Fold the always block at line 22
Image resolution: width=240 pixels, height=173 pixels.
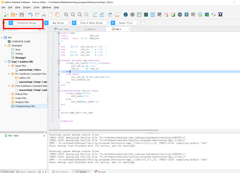[59, 91]
